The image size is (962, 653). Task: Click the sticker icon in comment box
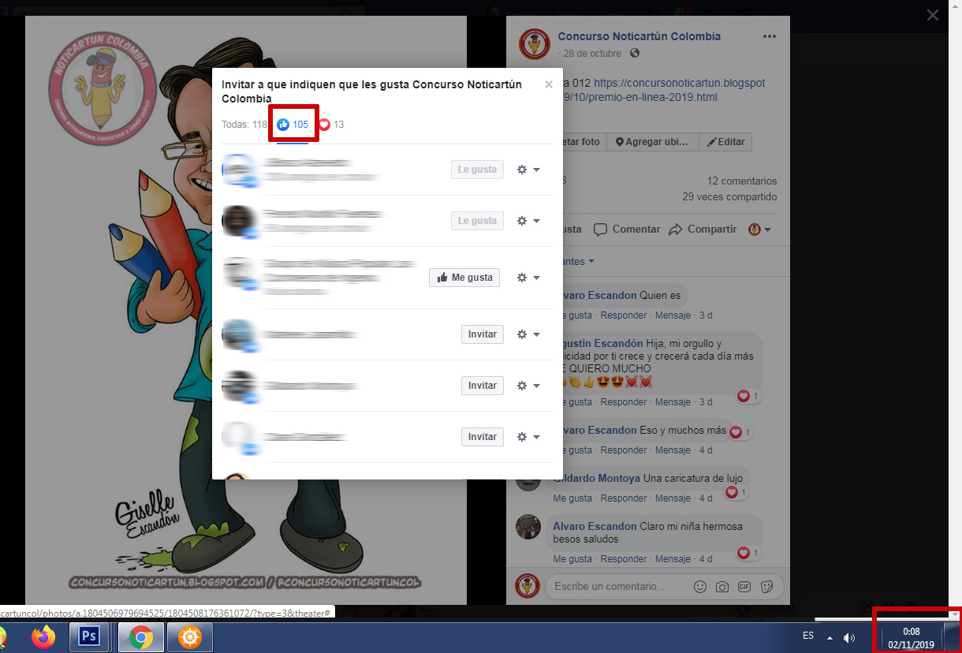(x=766, y=587)
